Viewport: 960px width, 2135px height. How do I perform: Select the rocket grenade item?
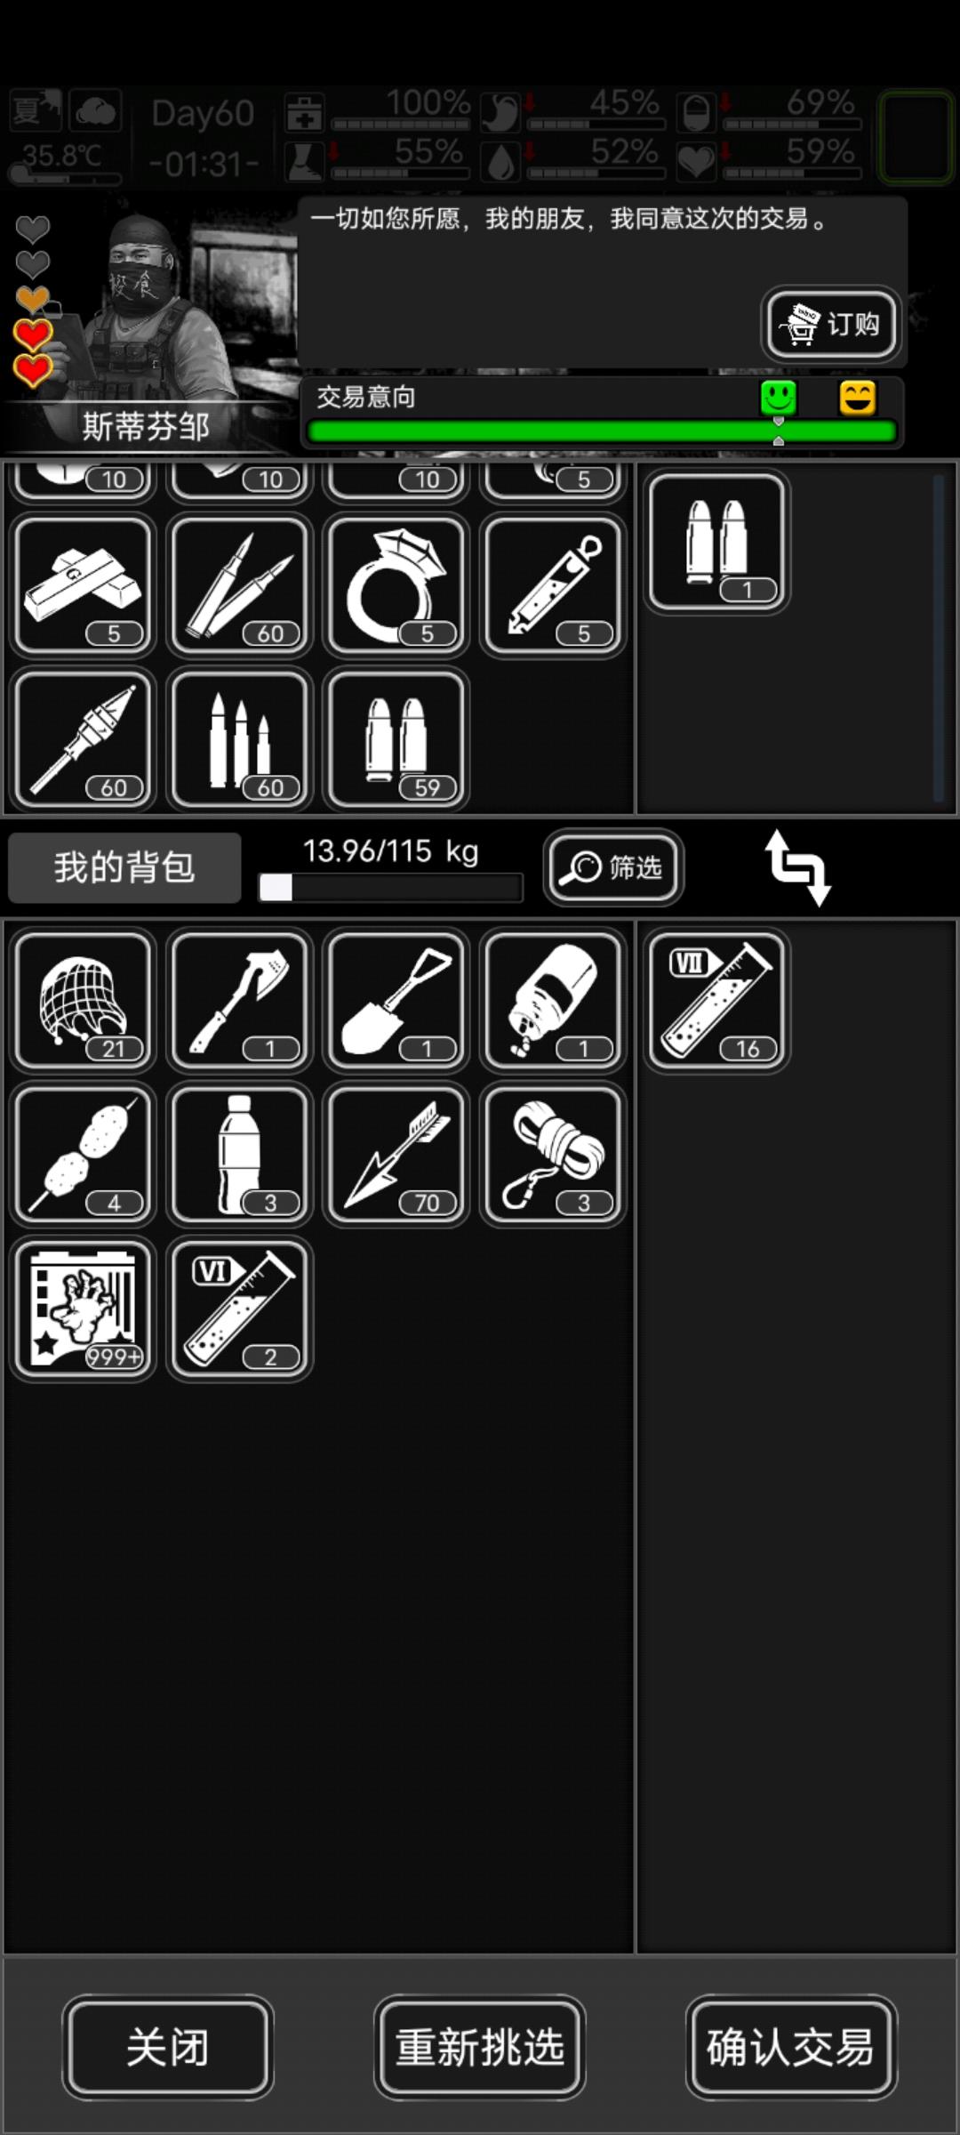(x=84, y=739)
